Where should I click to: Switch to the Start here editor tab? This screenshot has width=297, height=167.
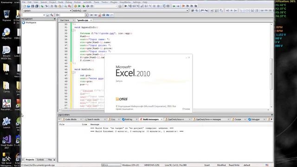[x=65, y=20]
